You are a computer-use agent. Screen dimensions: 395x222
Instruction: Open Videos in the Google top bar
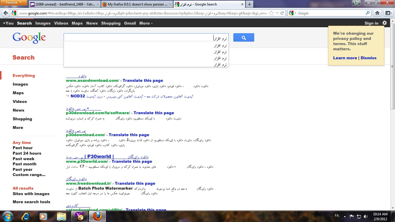(61, 23)
